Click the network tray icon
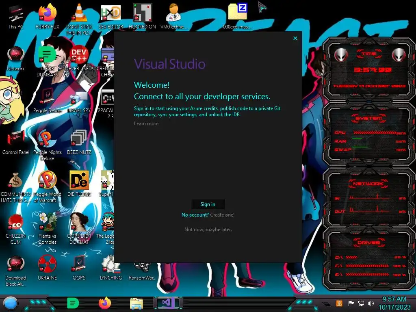This screenshot has width=416, height=312. point(361,303)
